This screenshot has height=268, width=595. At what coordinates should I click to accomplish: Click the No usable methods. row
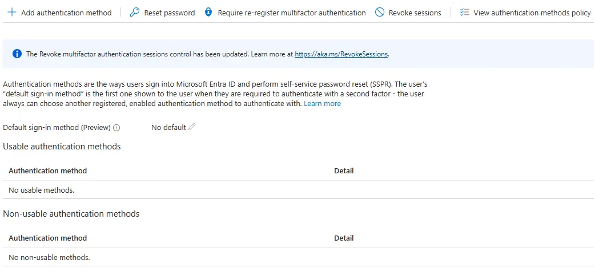tap(297, 190)
